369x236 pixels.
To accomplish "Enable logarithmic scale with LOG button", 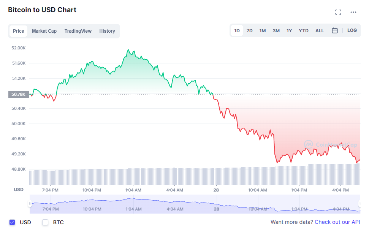I will pos(352,30).
